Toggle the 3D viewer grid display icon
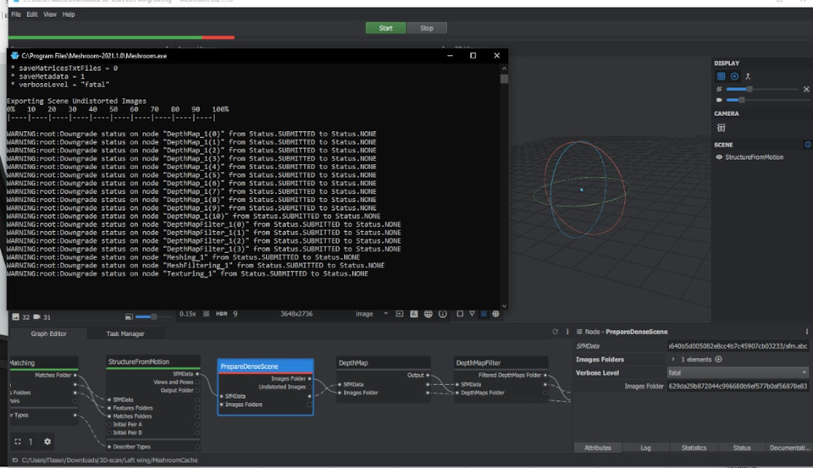Screen dimensions: 813x468 (x=721, y=76)
